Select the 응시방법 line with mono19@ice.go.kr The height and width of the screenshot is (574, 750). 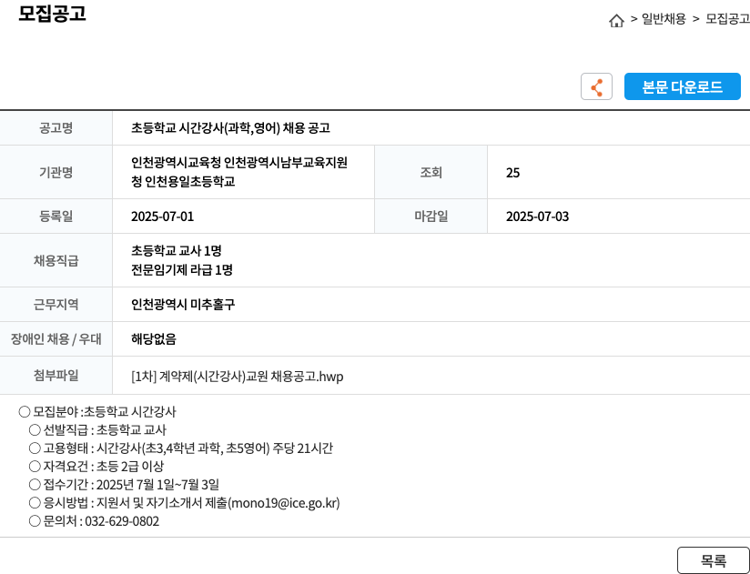point(184,503)
